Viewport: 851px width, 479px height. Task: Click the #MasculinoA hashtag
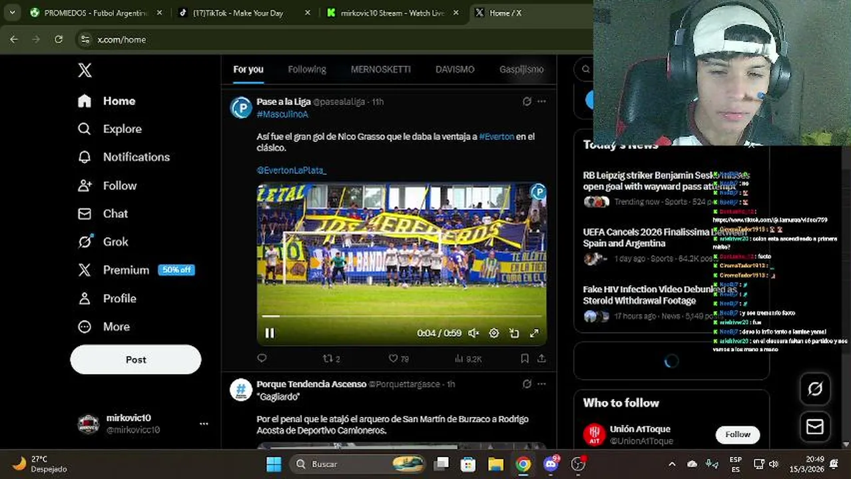(282, 114)
